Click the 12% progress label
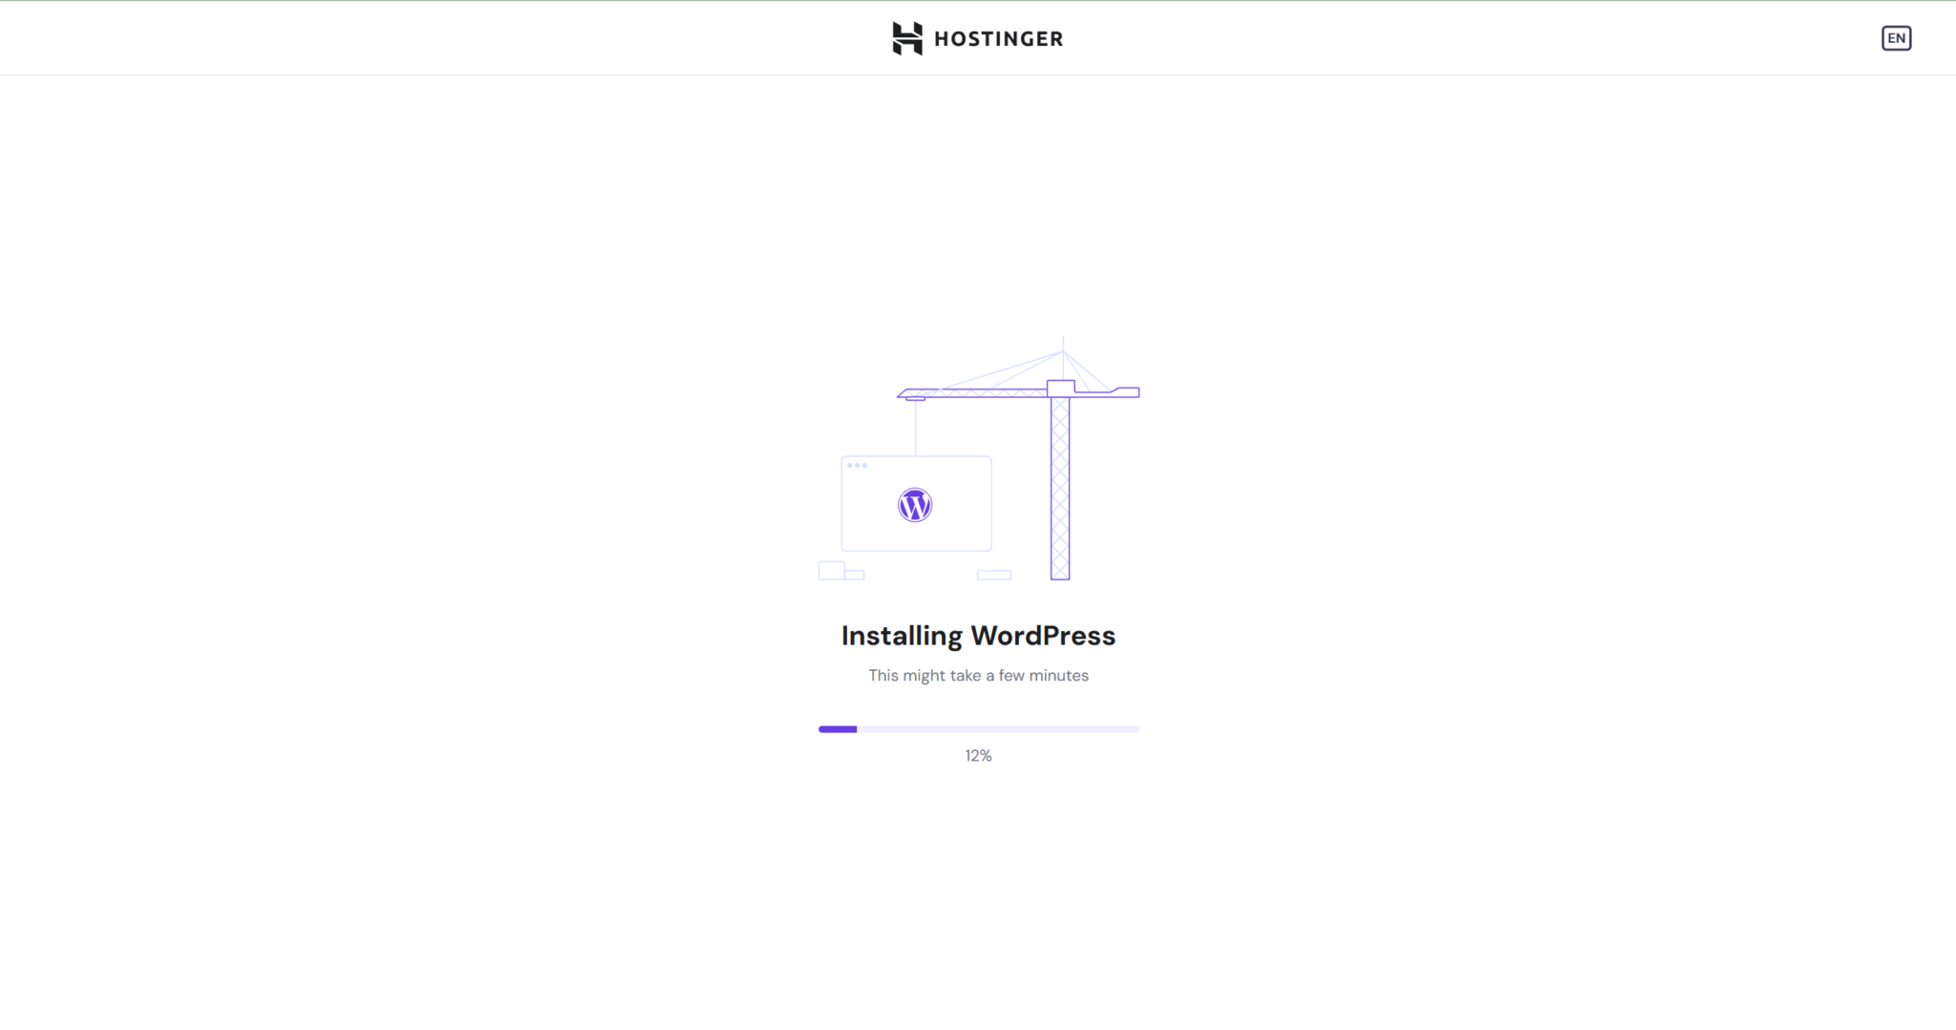This screenshot has height=1030, width=1956. point(978,756)
